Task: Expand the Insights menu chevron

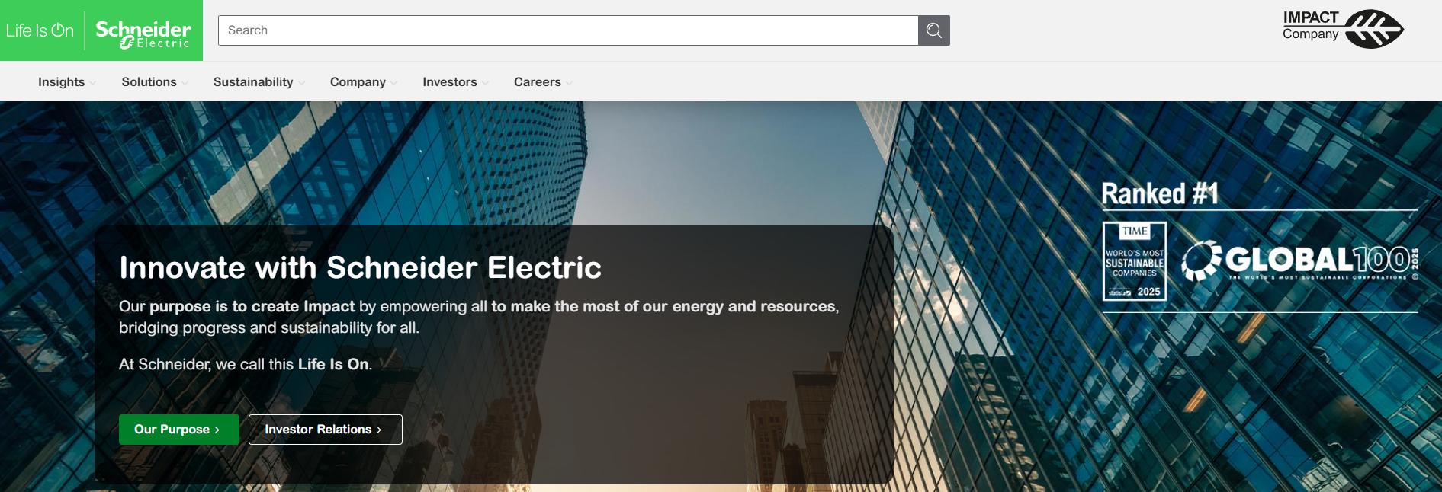Action: pyautogui.click(x=93, y=83)
